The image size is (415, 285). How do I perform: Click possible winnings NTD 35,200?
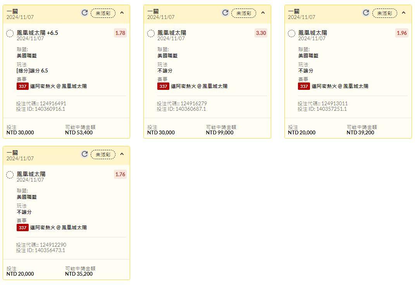click(79, 274)
